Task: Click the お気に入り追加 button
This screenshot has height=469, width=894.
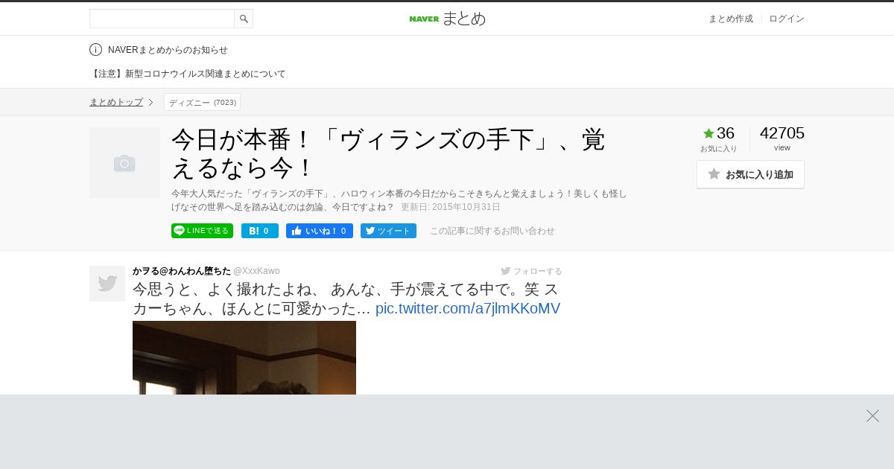Action: 750,174
